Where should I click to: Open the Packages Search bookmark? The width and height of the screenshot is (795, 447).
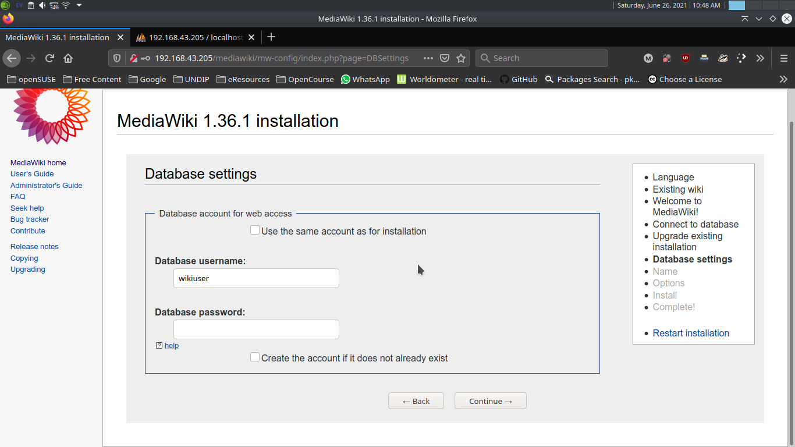(x=592, y=79)
